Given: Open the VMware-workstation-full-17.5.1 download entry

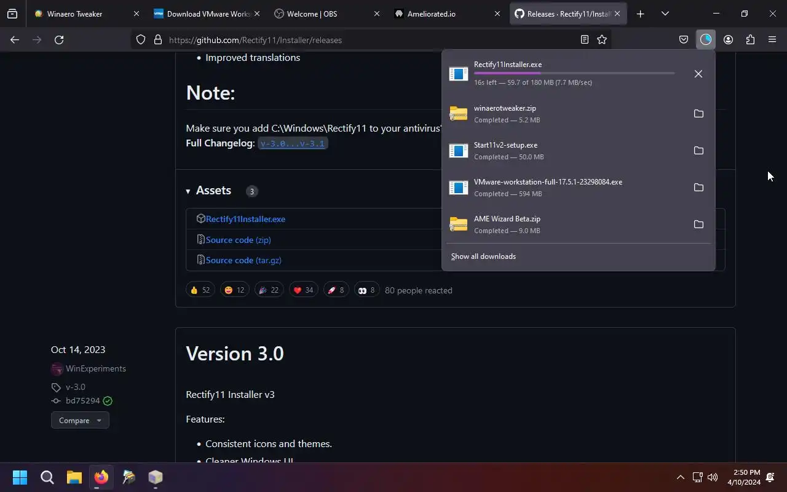Looking at the screenshot, I should pyautogui.click(x=564, y=188).
